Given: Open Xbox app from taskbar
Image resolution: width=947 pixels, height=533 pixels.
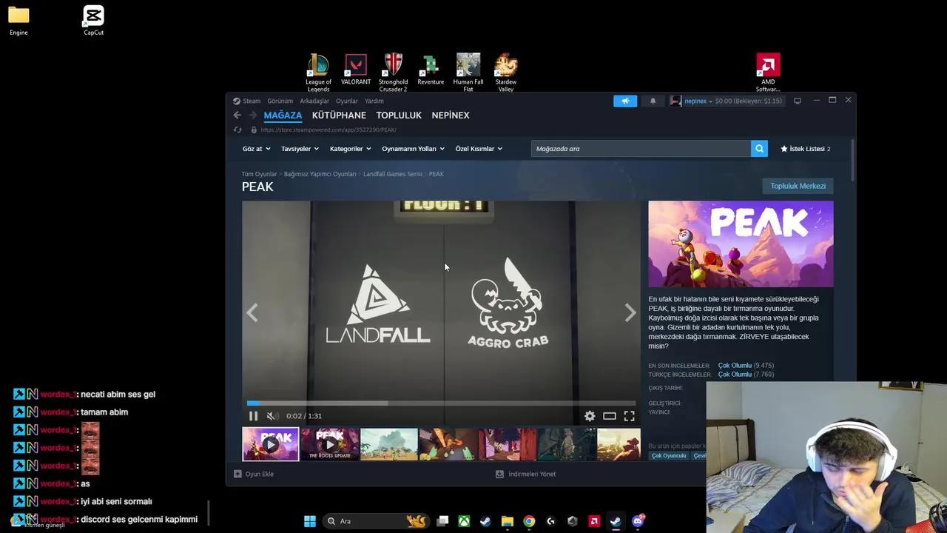Looking at the screenshot, I should click(x=464, y=521).
